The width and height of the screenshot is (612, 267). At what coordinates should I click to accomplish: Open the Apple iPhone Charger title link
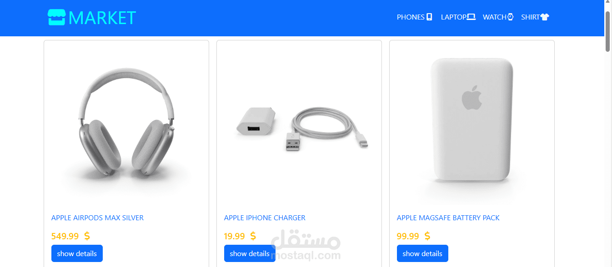click(x=265, y=218)
